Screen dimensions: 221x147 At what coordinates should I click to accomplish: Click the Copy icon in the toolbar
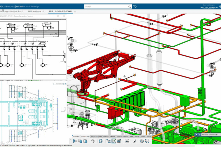(x=80, y=141)
